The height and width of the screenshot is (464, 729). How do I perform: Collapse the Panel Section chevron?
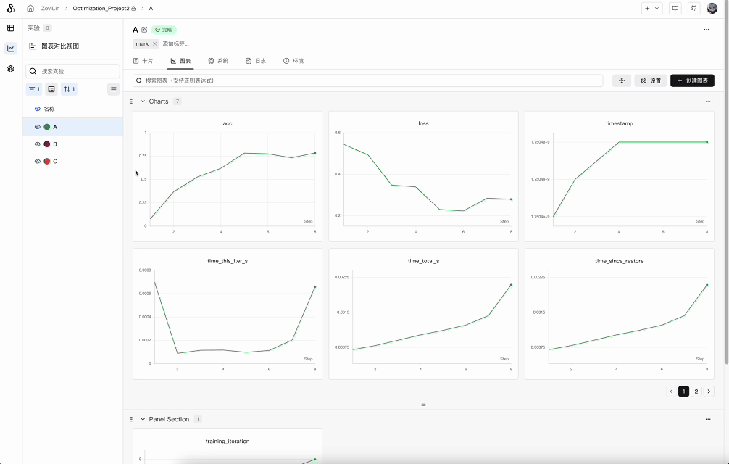pos(143,419)
